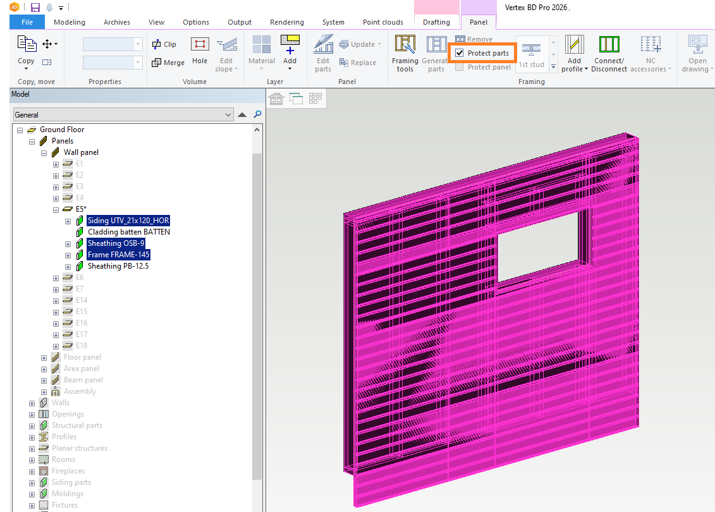The height and width of the screenshot is (512, 715).
Task: Select Cladding batten BATTEN tree item
Action: pyautogui.click(x=128, y=232)
